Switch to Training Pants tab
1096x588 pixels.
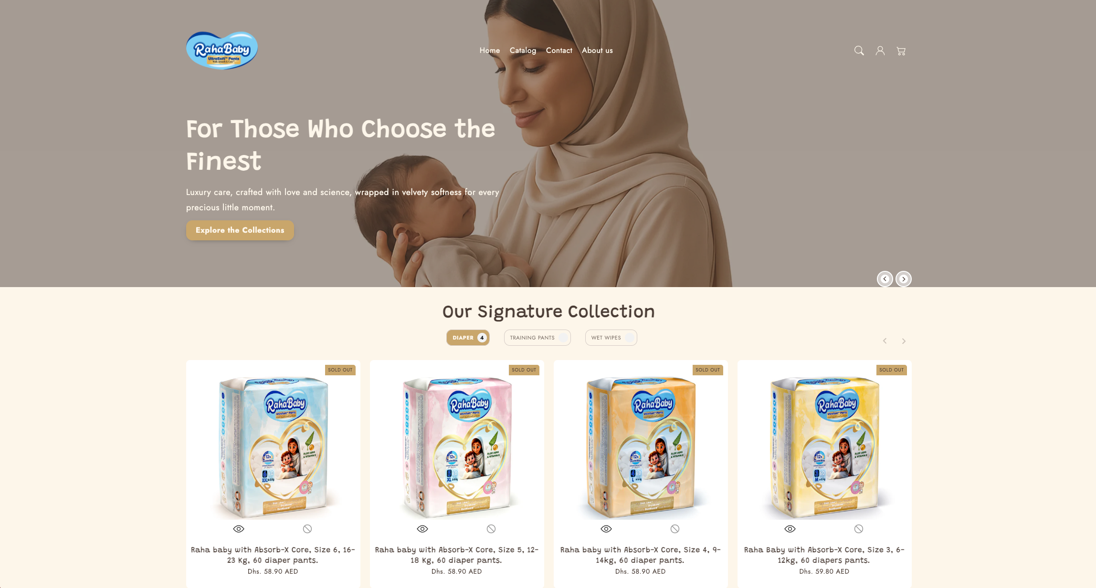(537, 338)
